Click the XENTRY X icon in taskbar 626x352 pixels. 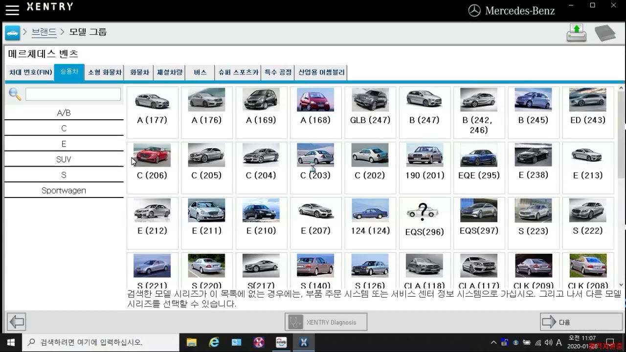pos(303,342)
